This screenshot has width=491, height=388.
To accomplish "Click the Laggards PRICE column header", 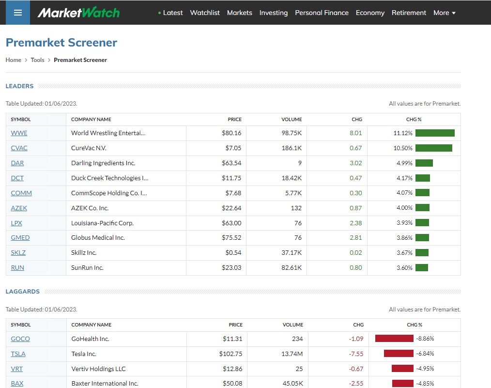I will (235, 325).
